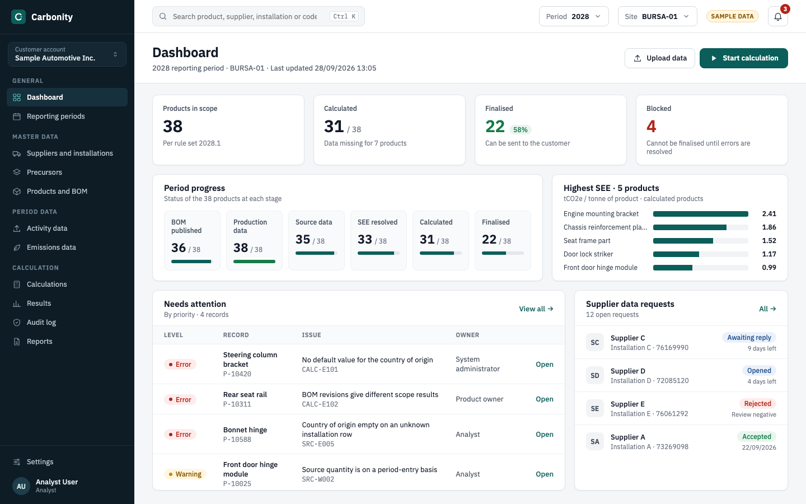Click the Precursors layers icon
806x504 pixels.
[x=17, y=172]
